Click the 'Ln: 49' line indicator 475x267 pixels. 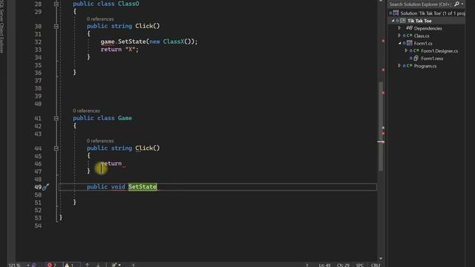[x=324, y=266]
